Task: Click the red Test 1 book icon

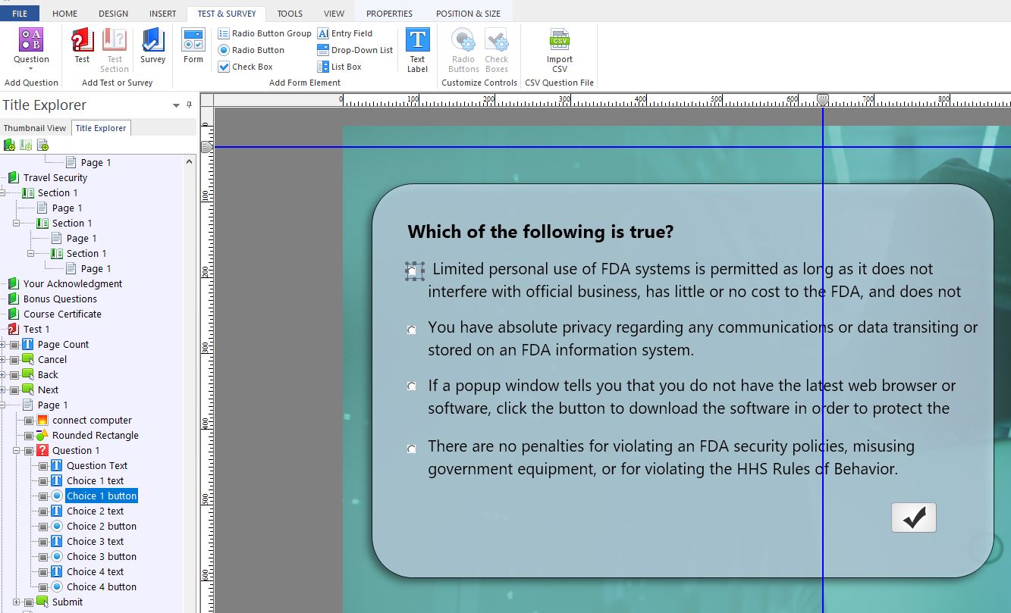Action: tap(13, 329)
